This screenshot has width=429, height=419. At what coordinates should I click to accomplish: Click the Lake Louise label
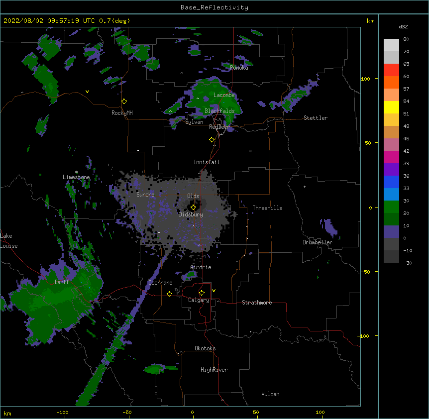pos(9,241)
